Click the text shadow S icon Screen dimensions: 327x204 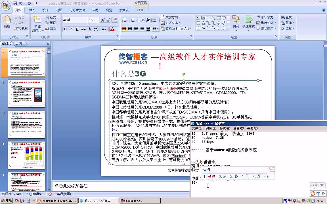click(x=90, y=29)
